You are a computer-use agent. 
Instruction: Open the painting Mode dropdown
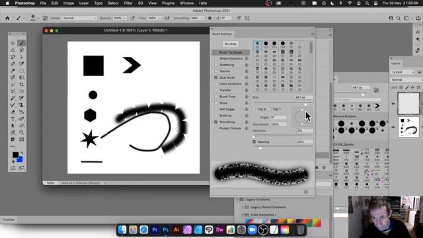79,18
